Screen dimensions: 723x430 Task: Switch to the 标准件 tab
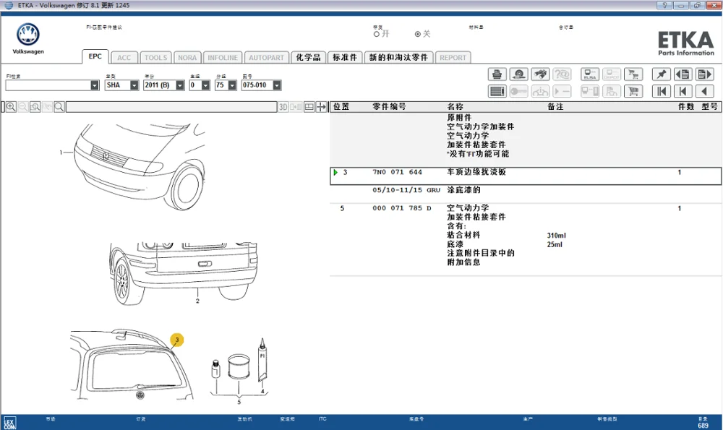[345, 57]
